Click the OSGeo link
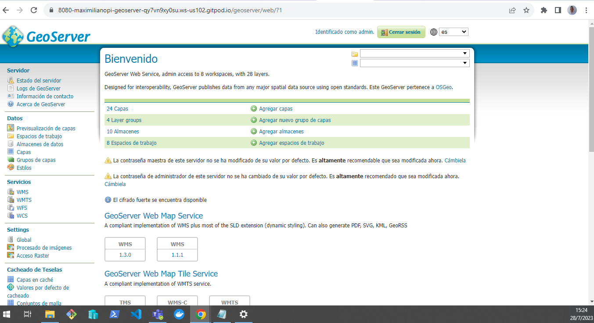Image resolution: width=594 pixels, height=323 pixels. coord(444,87)
